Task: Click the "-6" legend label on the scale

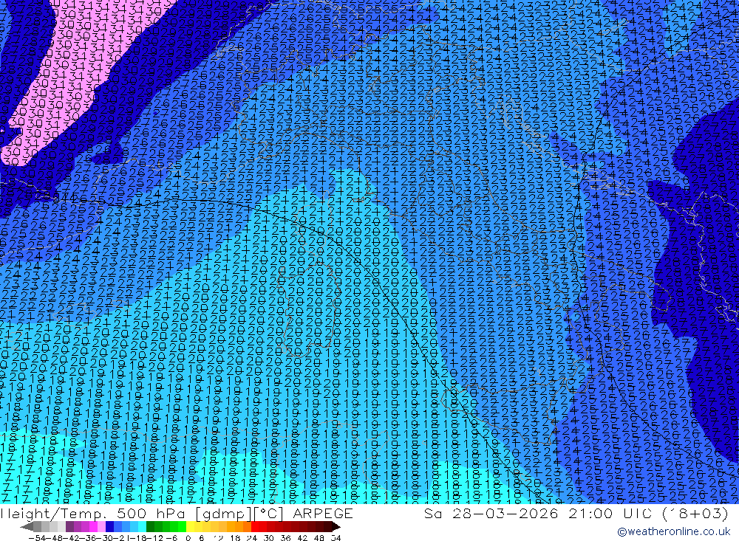Action: pos(171,538)
